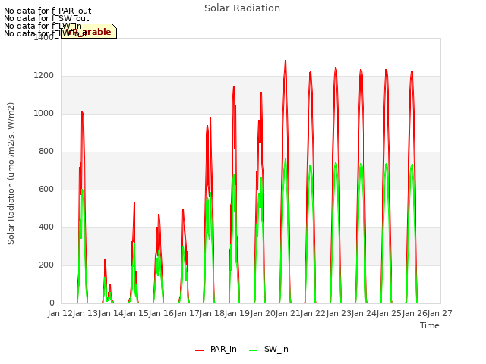Click the 'No data for f_PAR_out' message
This screenshot has height=364, width=486.
47,11
